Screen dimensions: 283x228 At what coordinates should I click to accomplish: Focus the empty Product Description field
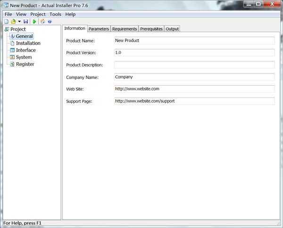pos(194,65)
